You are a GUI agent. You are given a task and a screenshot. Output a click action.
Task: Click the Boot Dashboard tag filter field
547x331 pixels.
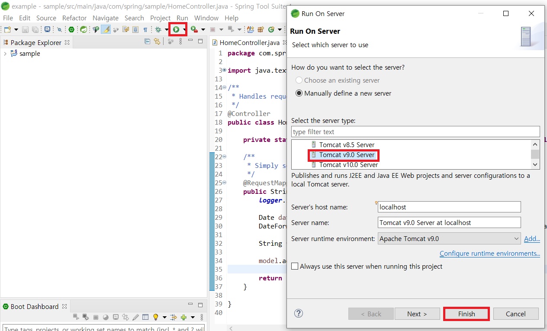tap(104, 328)
